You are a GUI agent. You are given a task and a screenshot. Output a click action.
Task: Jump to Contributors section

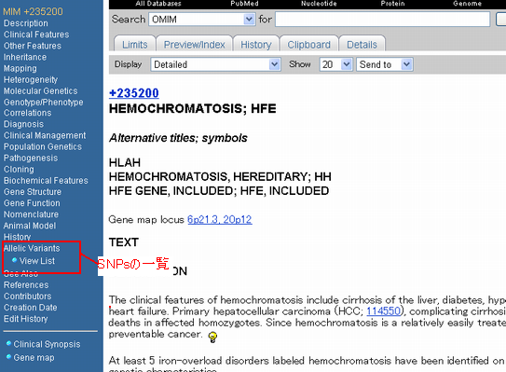click(x=27, y=296)
